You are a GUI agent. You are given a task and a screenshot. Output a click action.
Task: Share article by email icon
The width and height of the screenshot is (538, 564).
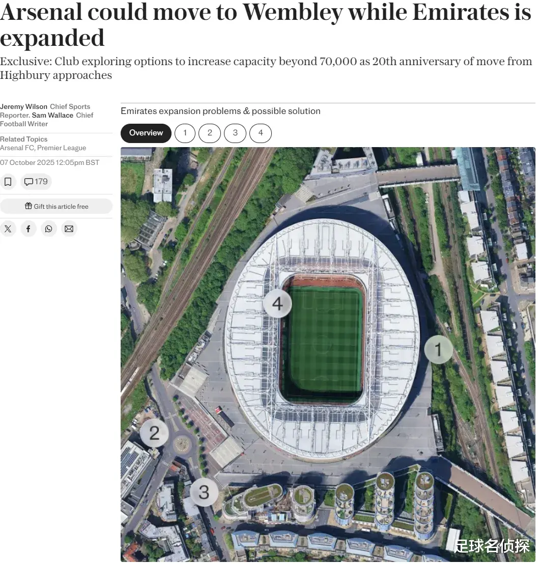point(69,229)
